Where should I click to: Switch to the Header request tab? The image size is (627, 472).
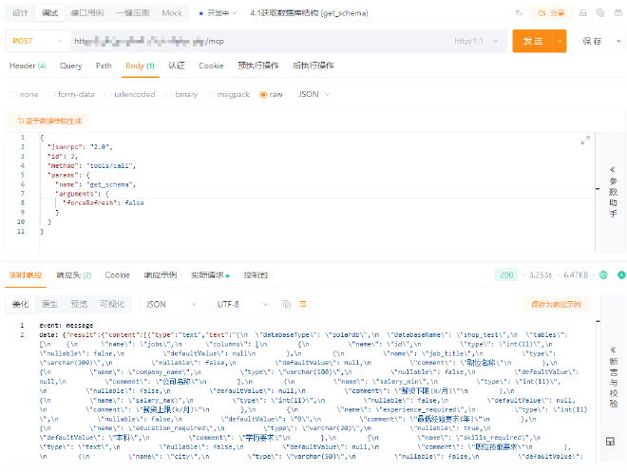click(x=27, y=66)
